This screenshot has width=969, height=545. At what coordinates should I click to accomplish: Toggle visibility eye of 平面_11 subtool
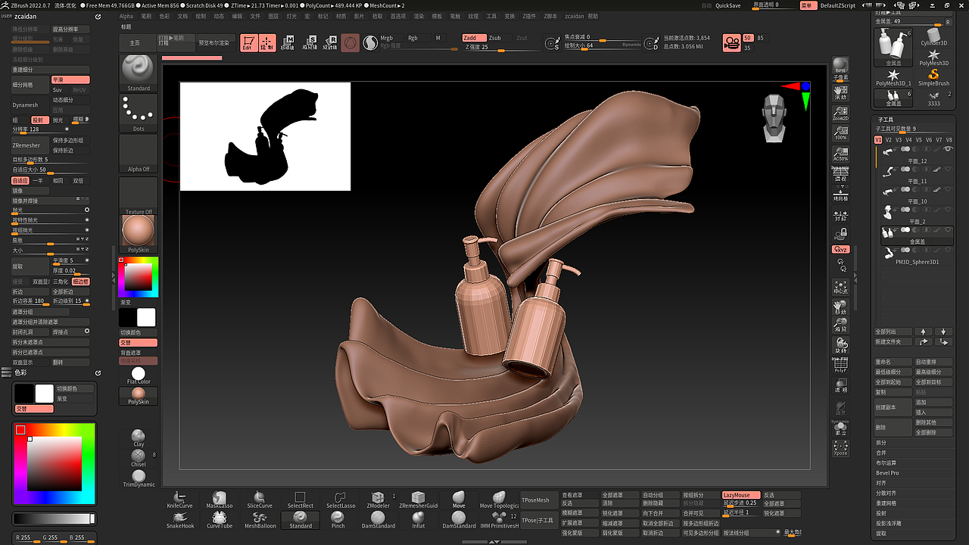(x=948, y=170)
